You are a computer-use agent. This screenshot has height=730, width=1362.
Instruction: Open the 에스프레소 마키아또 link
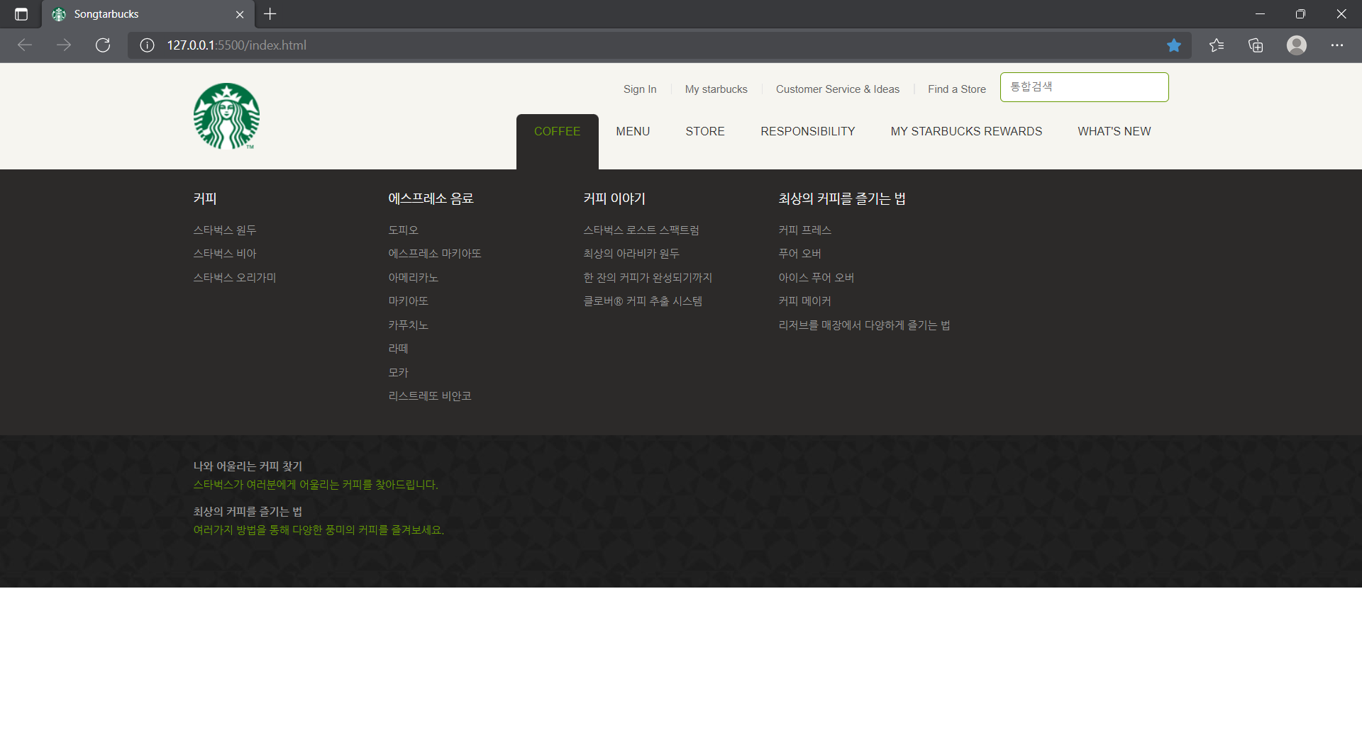point(435,254)
